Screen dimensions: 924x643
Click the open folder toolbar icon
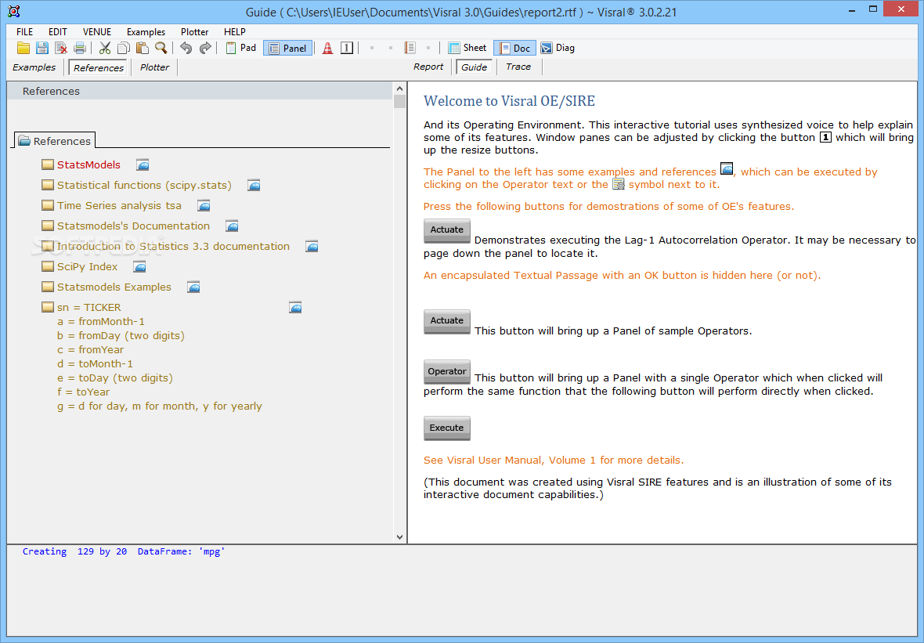click(x=23, y=49)
